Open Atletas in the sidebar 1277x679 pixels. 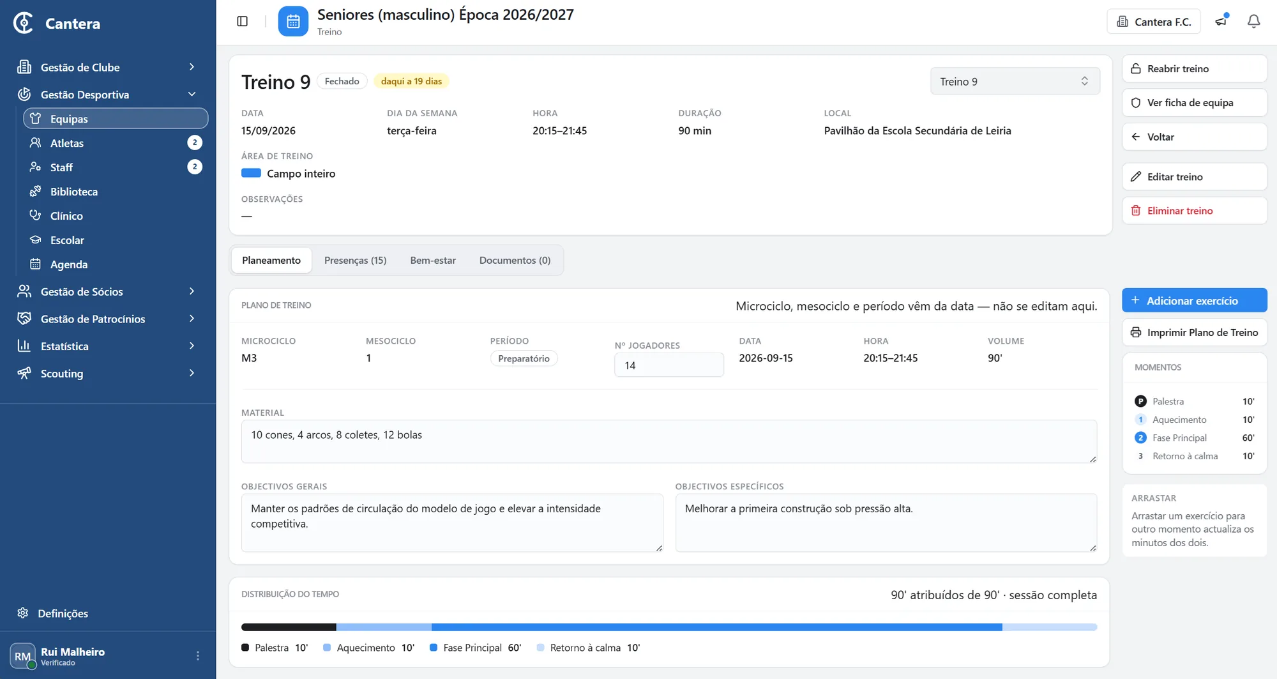pos(116,143)
